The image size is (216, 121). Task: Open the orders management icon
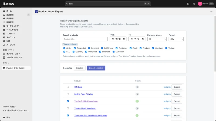click(4, 15)
